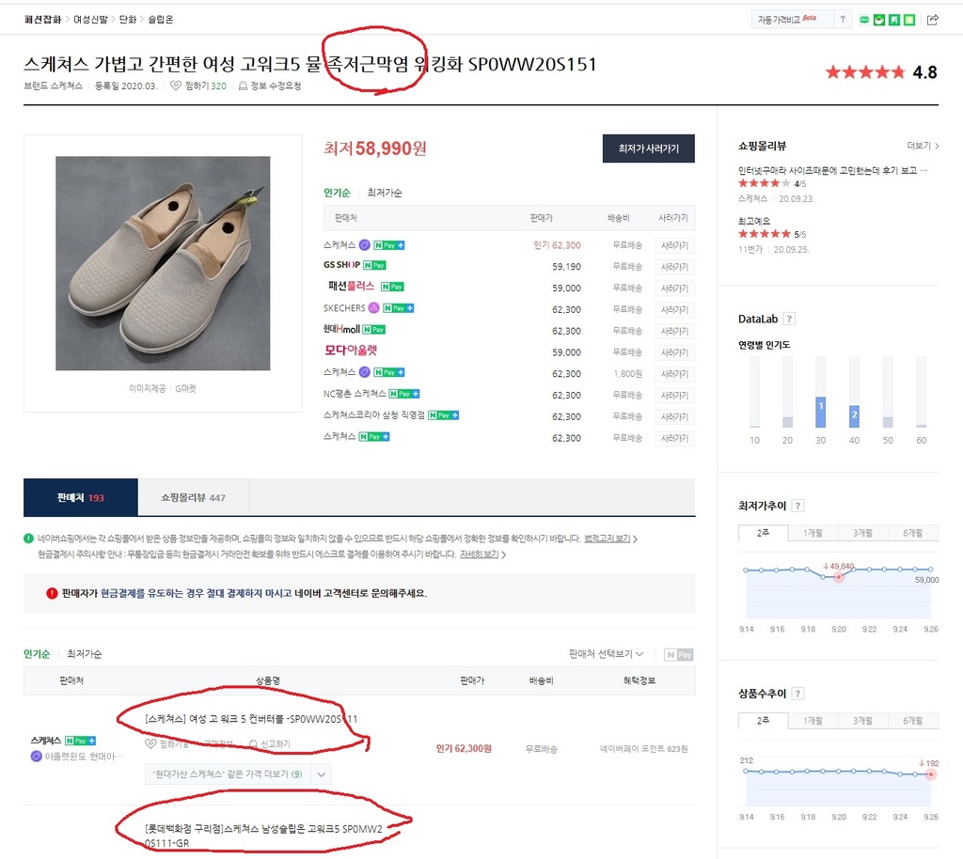Select 1개월 tab in 최저가추이

[x=813, y=533]
